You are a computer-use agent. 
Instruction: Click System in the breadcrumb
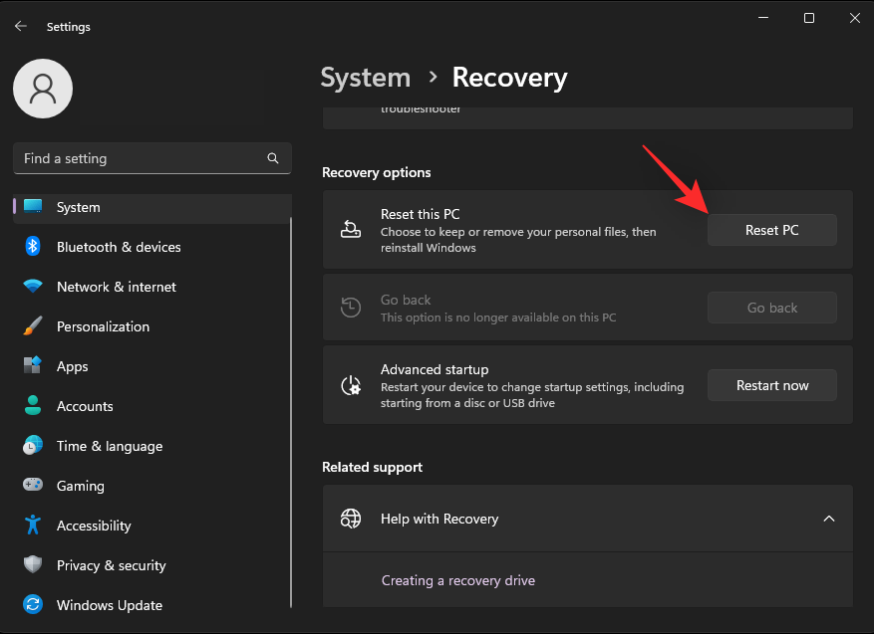pyautogui.click(x=366, y=78)
